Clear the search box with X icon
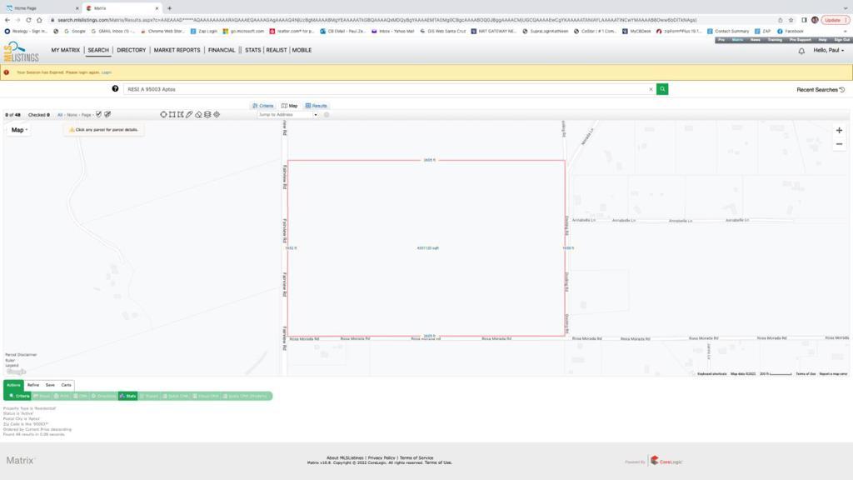The image size is (853, 480). pyautogui.click(x=651, y=89)
